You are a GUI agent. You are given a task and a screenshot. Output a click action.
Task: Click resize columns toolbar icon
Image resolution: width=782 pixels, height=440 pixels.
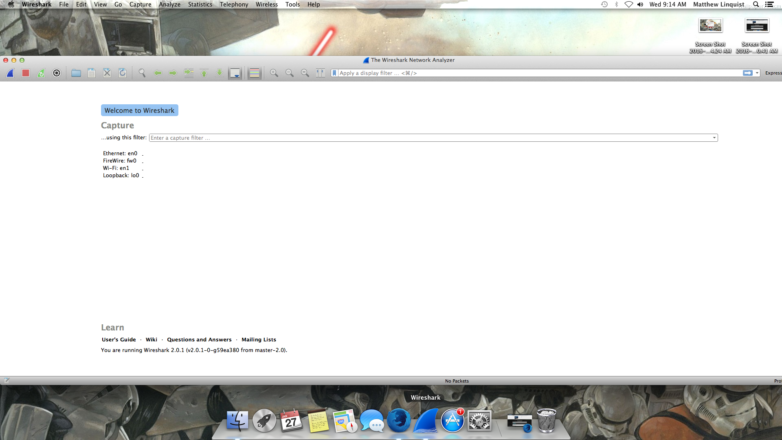point(321,73)
